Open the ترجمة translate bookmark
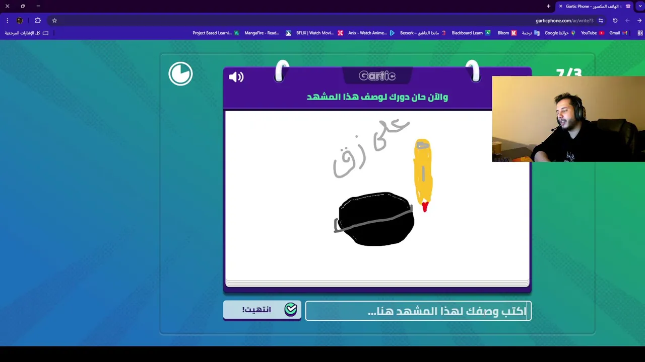645x362 pixels. pyautogui.click(x=530, y=33)
